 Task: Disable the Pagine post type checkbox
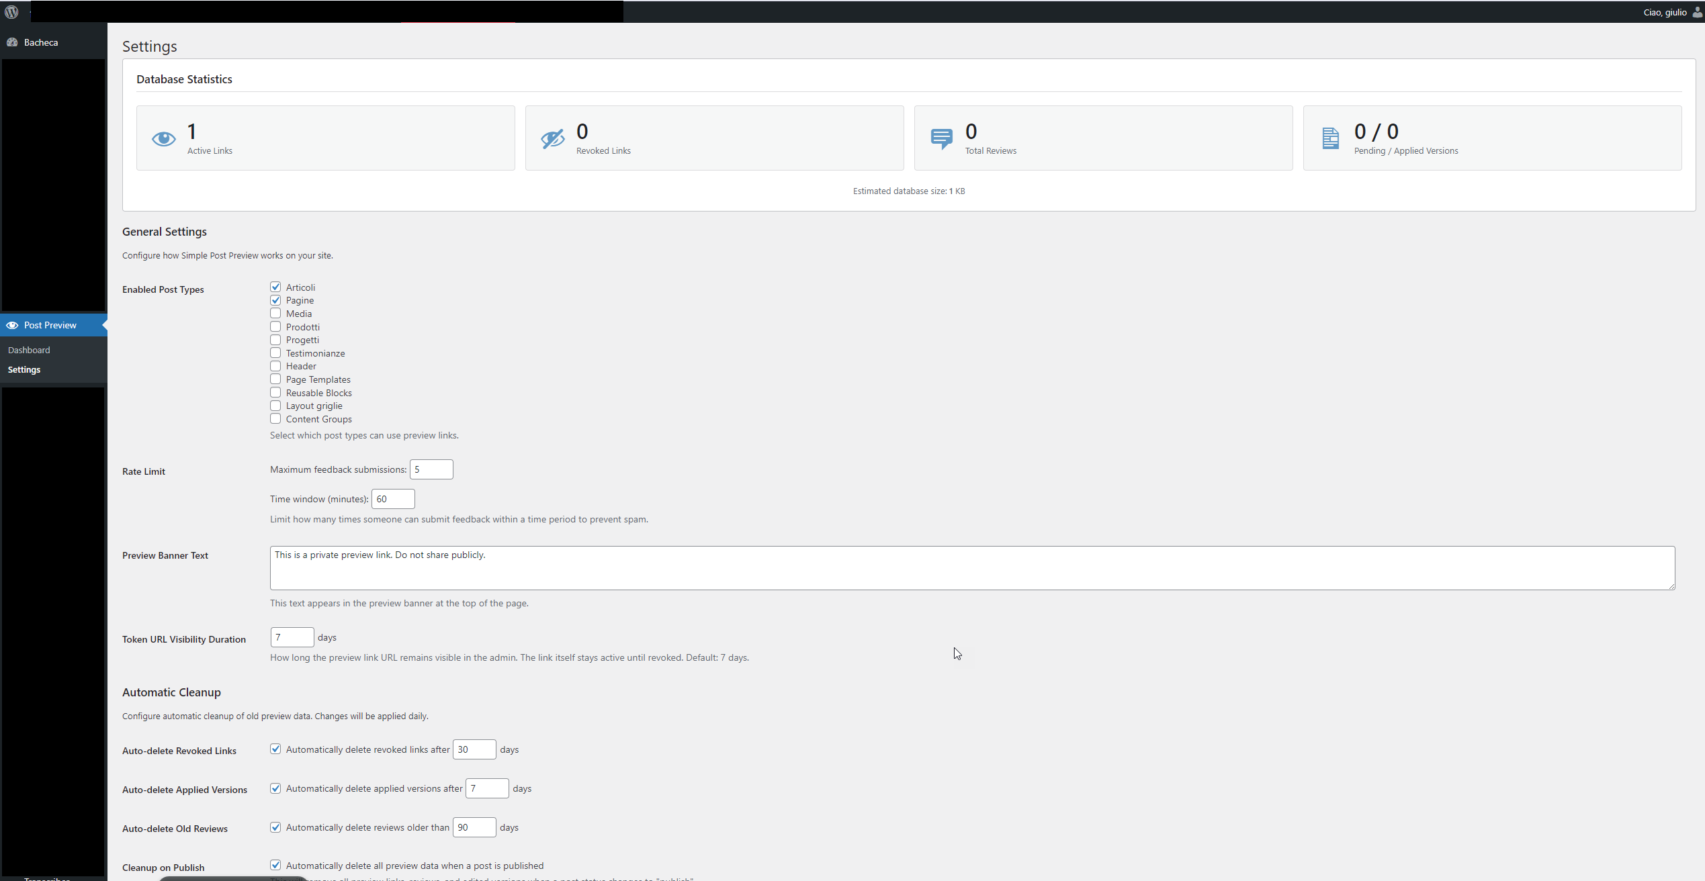(275, 299)
